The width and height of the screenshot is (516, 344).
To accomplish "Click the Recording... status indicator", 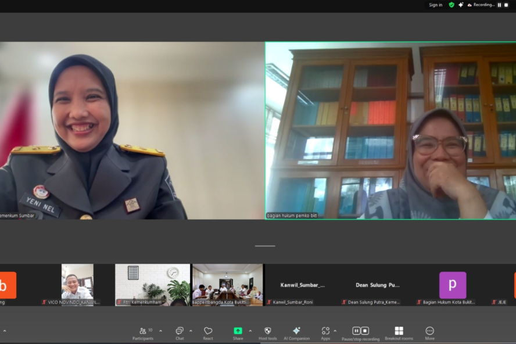I will [x=481, y=5].
